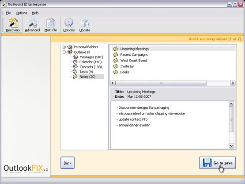This screenshot has width=245, height=184.
Task: Click the notes list right scroll arrow
Action: click(233, 83)
